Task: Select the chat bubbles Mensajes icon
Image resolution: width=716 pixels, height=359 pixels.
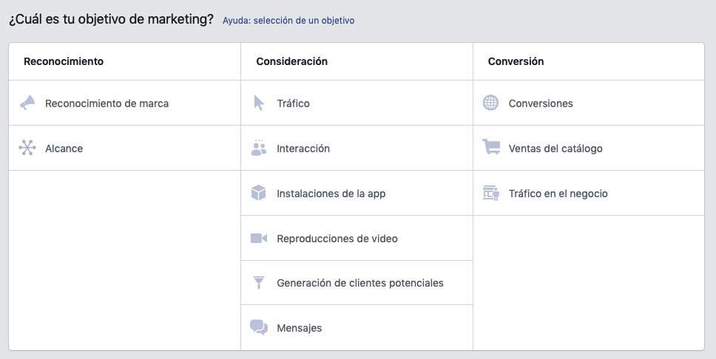Action: (259, 327)
